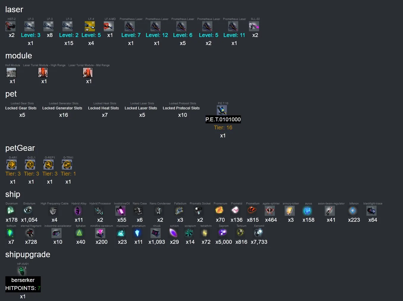
Task: Click the Seprom resource icon
Action: coord(222,233)
